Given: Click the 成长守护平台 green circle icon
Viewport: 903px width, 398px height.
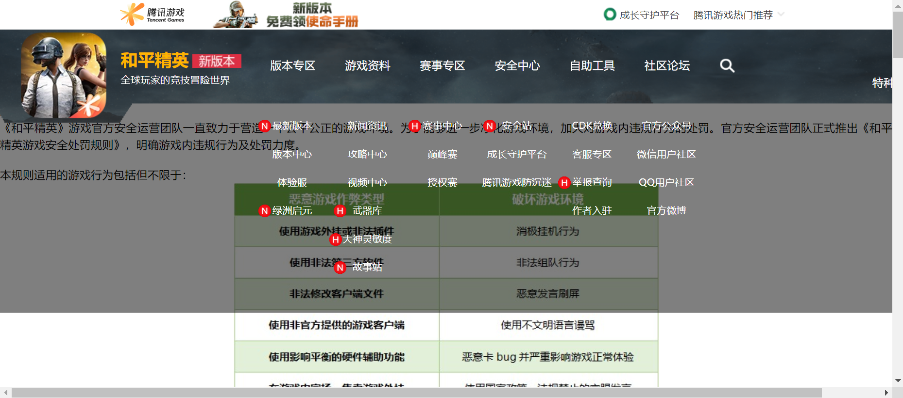Looking at the screenshot, I should pos(610,15).
